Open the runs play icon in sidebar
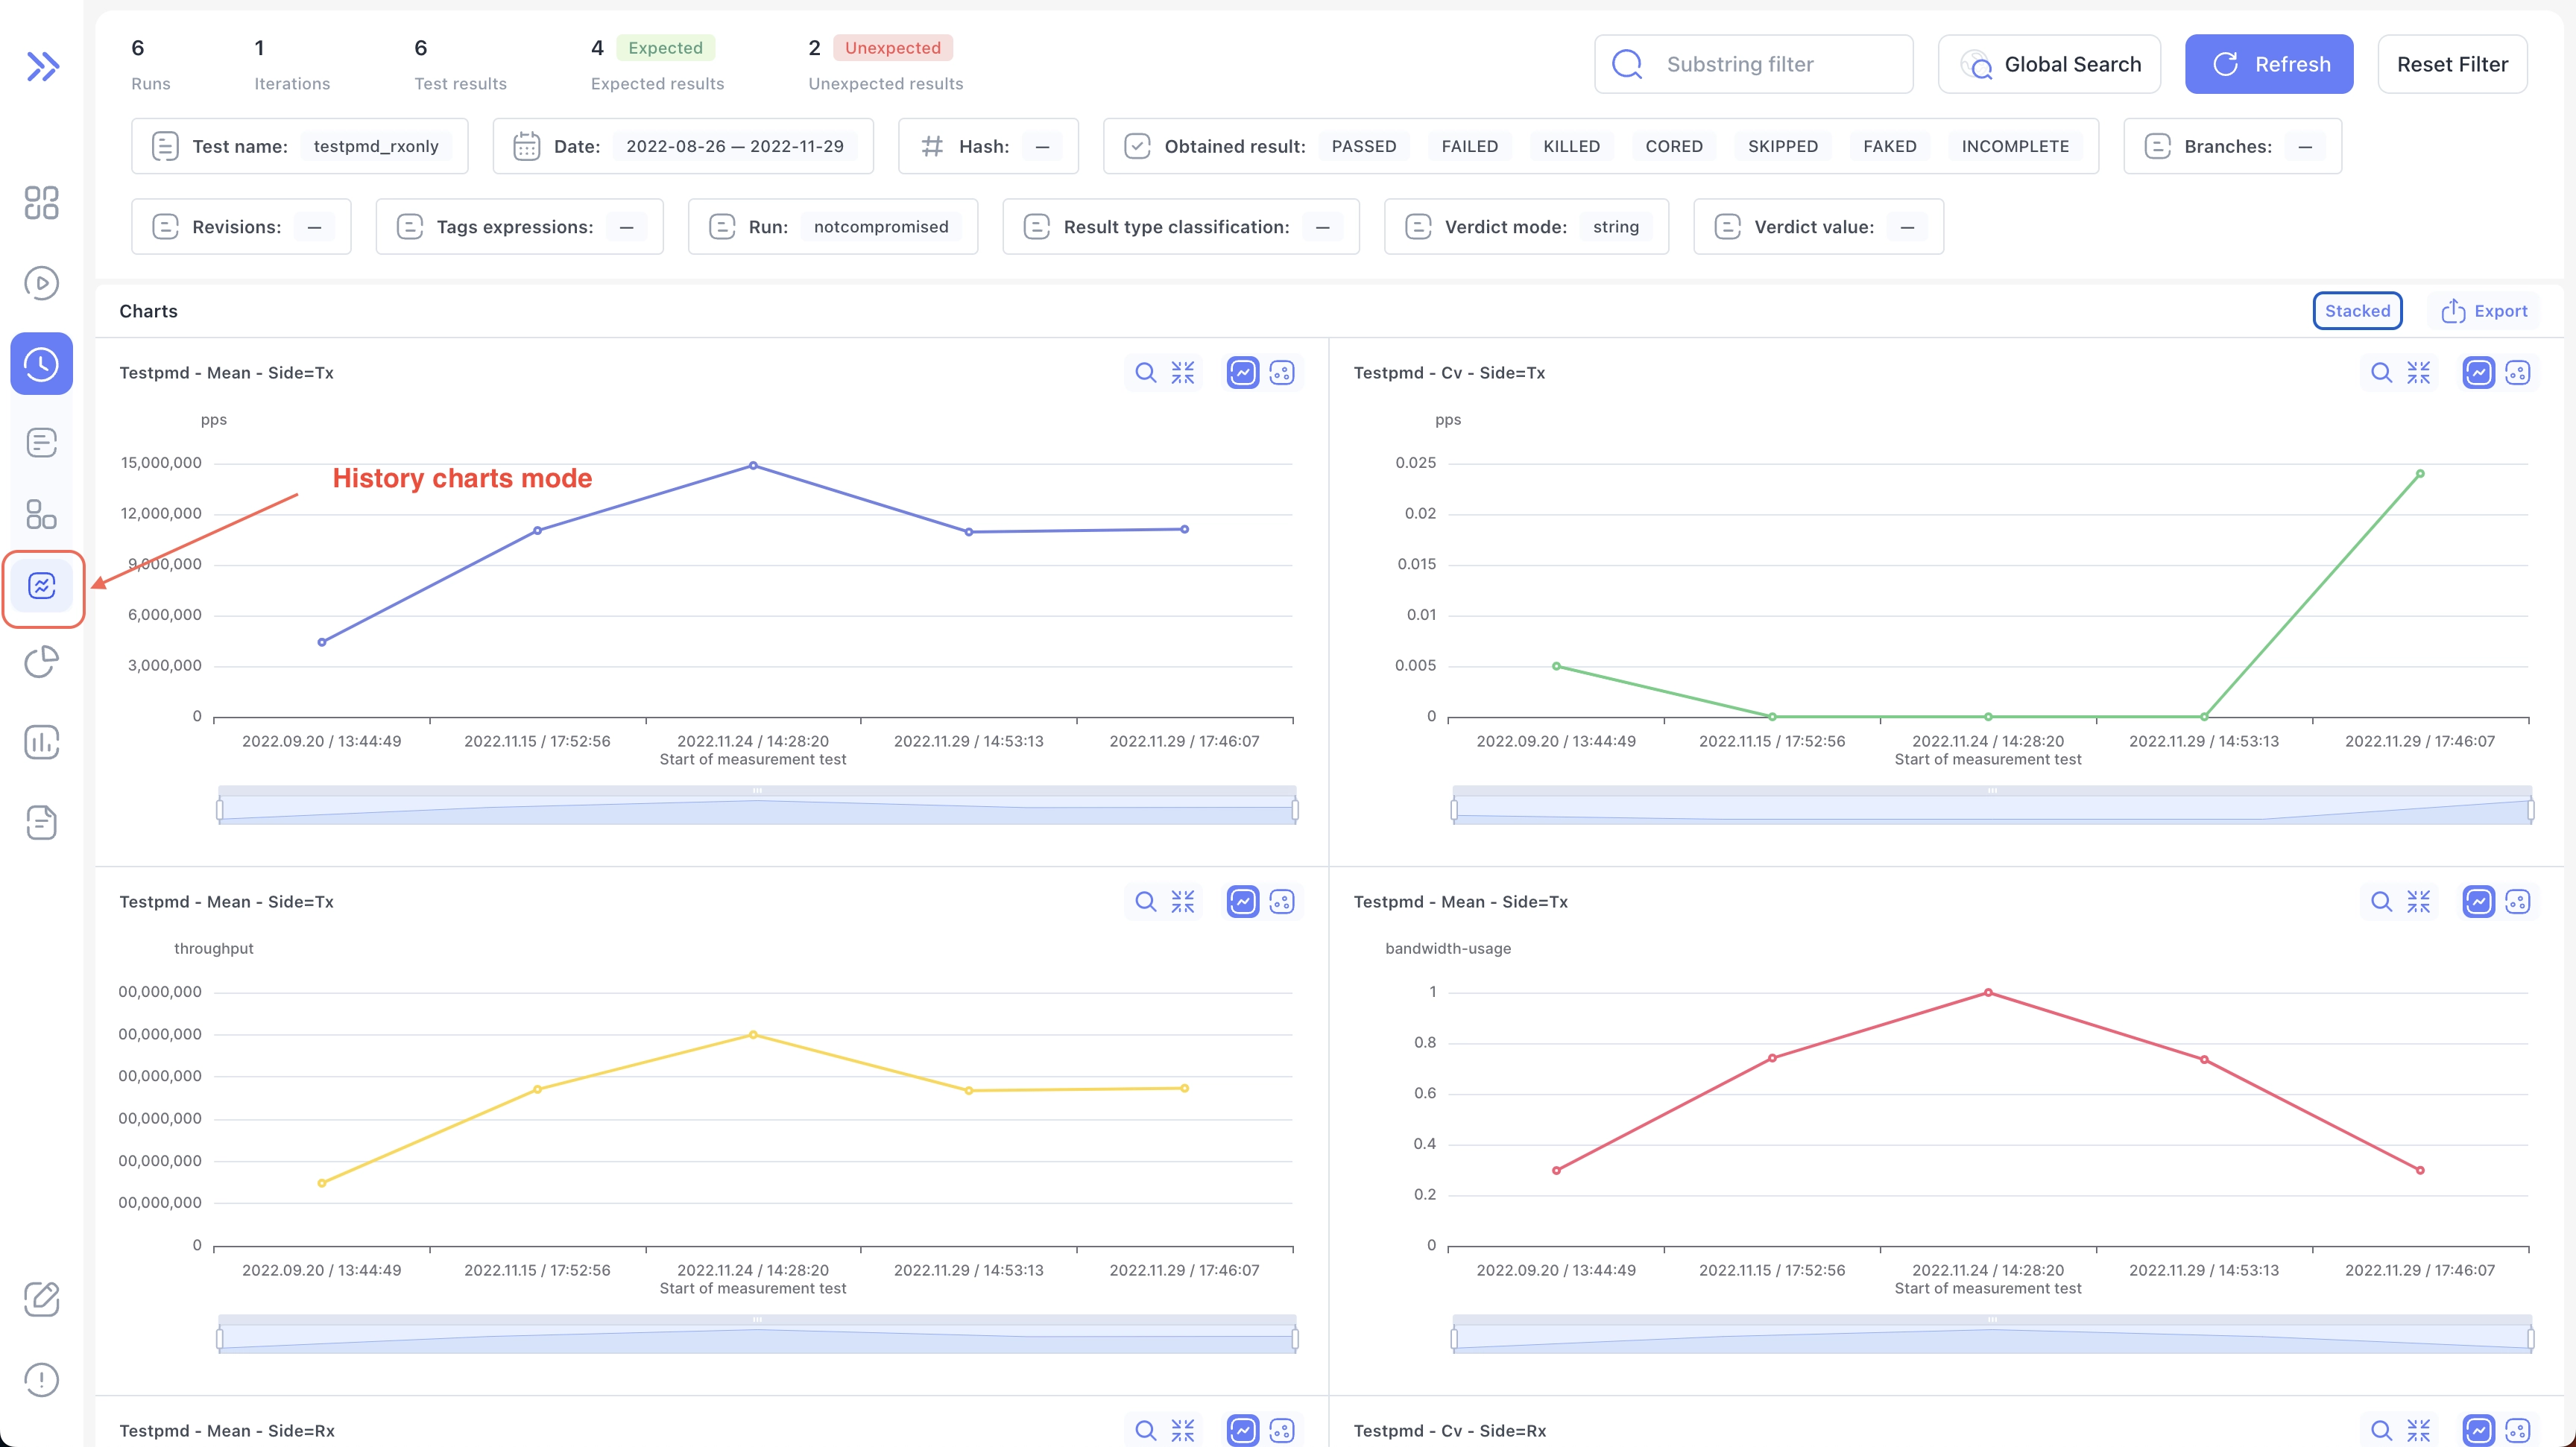The image size is (2576, 1447). [41, 283]
